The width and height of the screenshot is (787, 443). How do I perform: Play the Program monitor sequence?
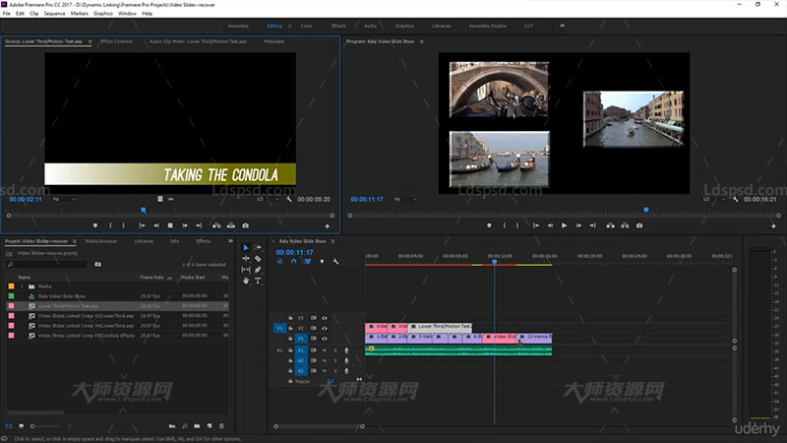564,226
